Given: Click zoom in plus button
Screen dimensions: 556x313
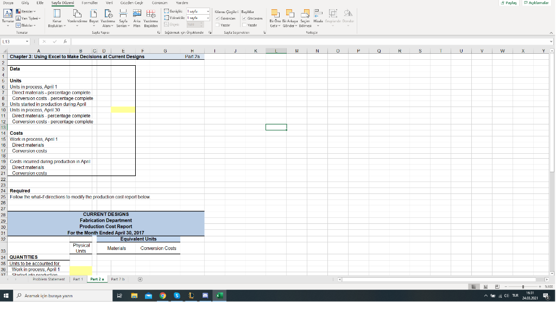Looking at the screenshot, I should (x=540, y=286).
